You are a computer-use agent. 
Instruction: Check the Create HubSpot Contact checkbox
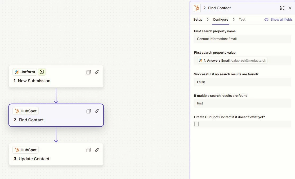(x=196, y=124)
